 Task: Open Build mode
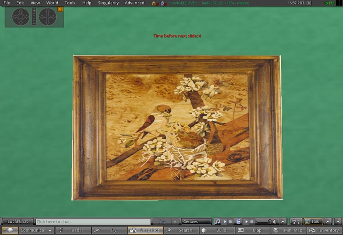pyautogui.click(x=217, y=230)
